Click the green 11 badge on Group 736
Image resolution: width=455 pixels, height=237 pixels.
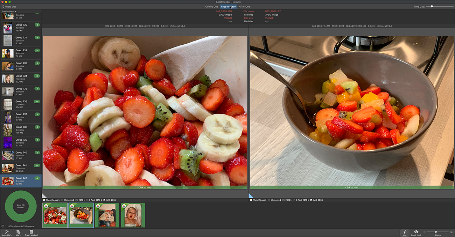point(36,101)
